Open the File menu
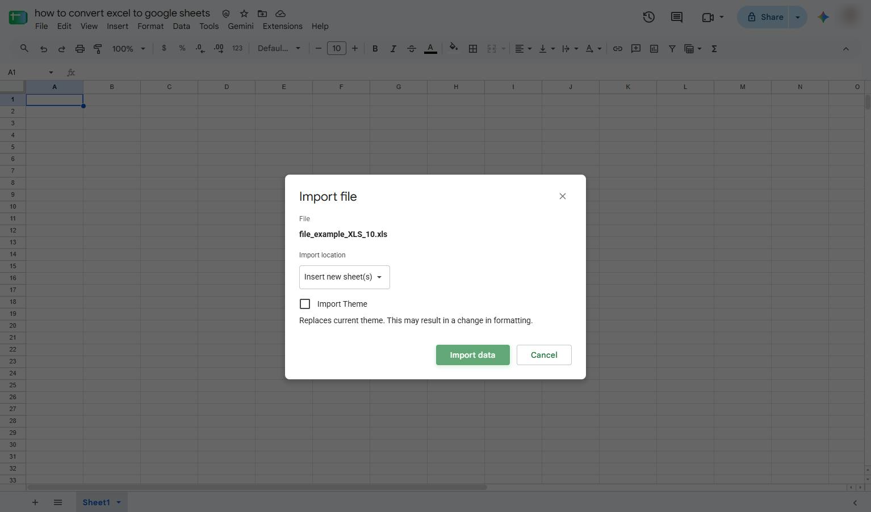This screenshot has width=871, height=512. (41, 26)
